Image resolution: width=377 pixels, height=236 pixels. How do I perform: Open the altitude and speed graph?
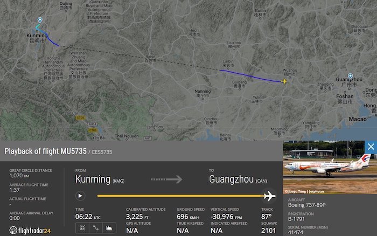click(x=109, y=228)
